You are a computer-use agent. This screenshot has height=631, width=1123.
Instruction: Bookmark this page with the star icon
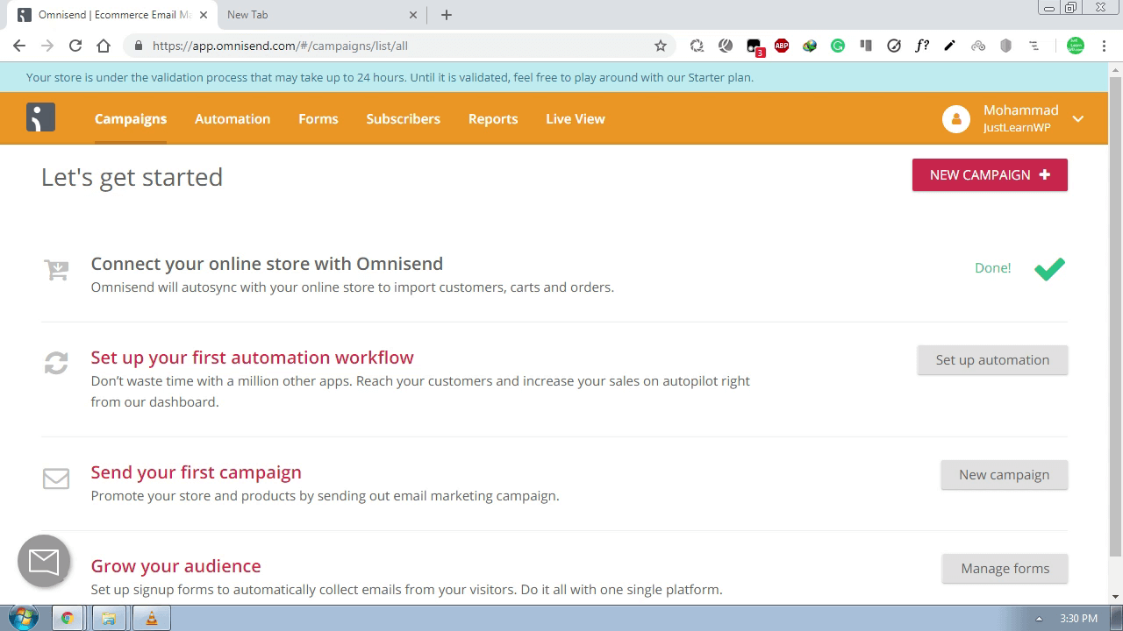[661, 46]
